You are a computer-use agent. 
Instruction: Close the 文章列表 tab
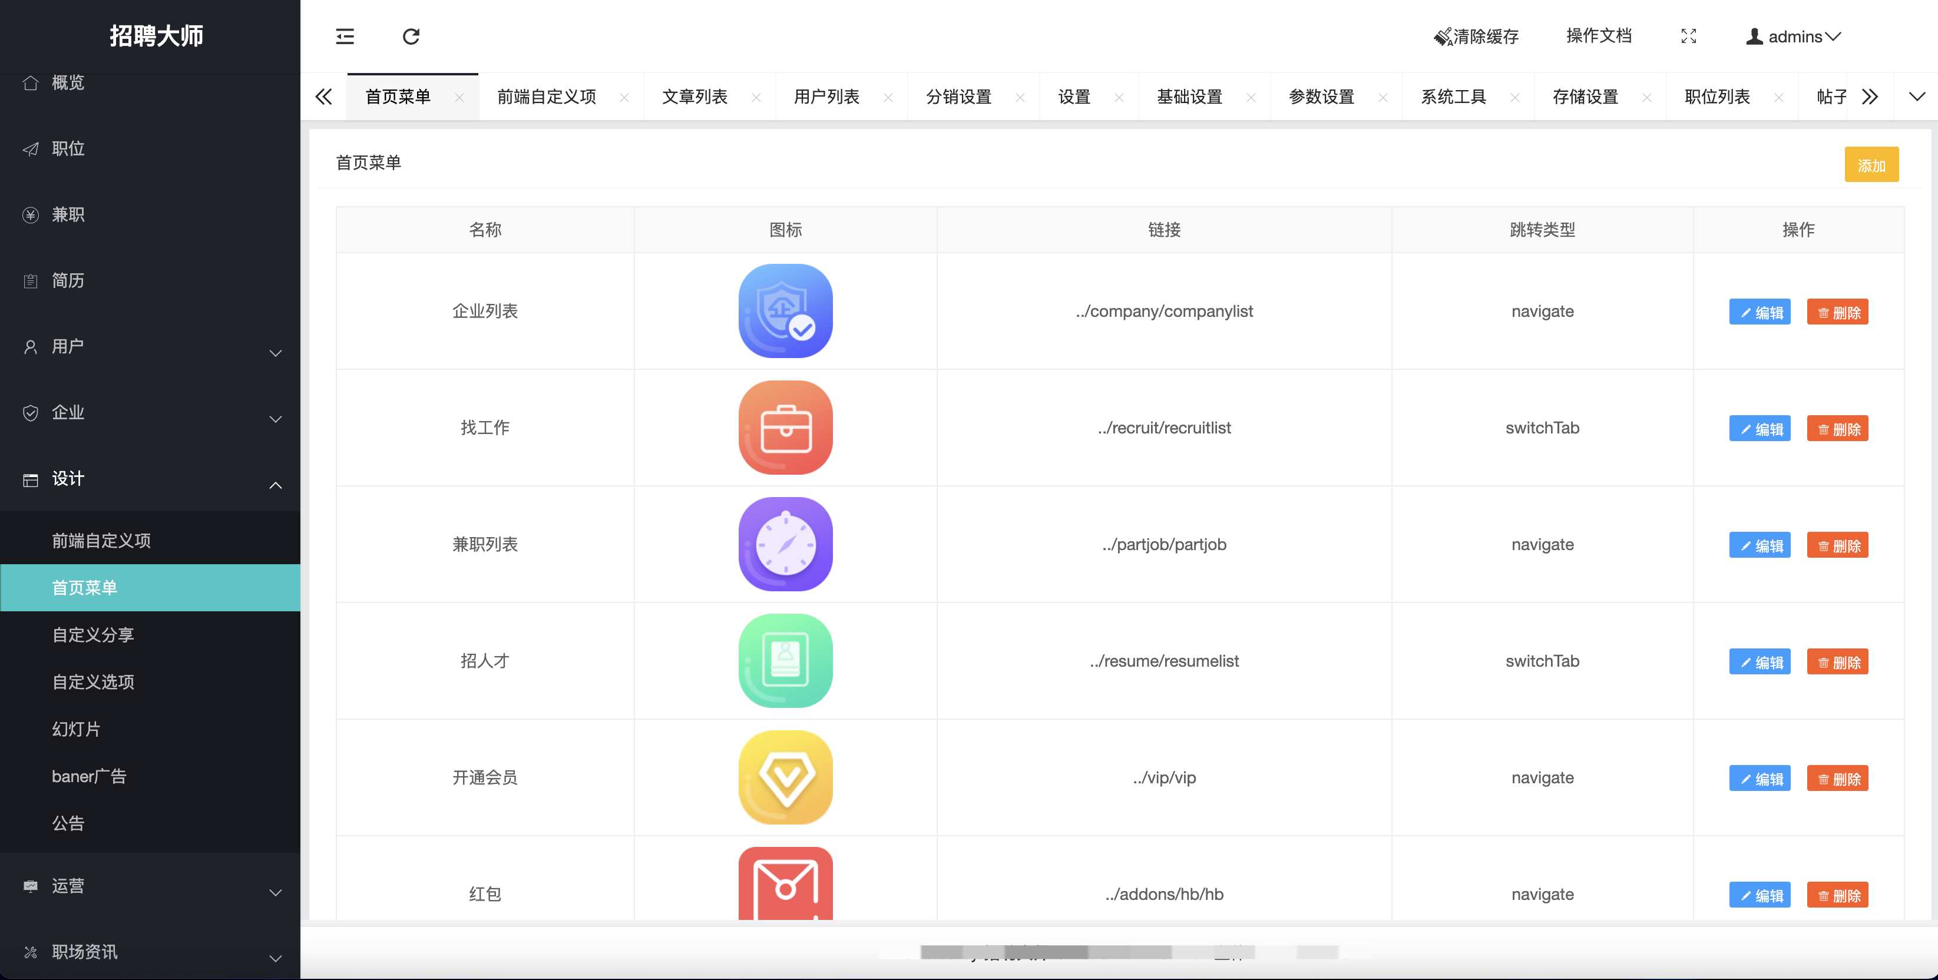tap(756, 98)
